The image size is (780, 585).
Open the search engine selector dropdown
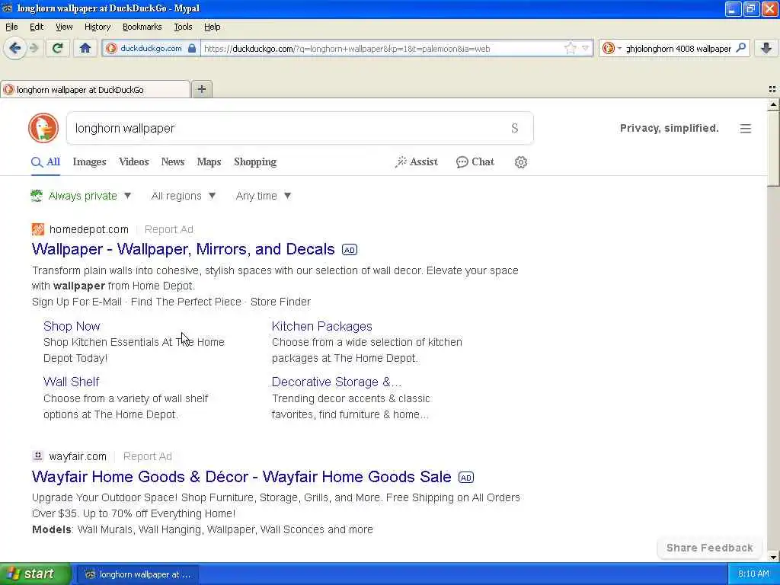pyautogui.click(x=612, y=48)
